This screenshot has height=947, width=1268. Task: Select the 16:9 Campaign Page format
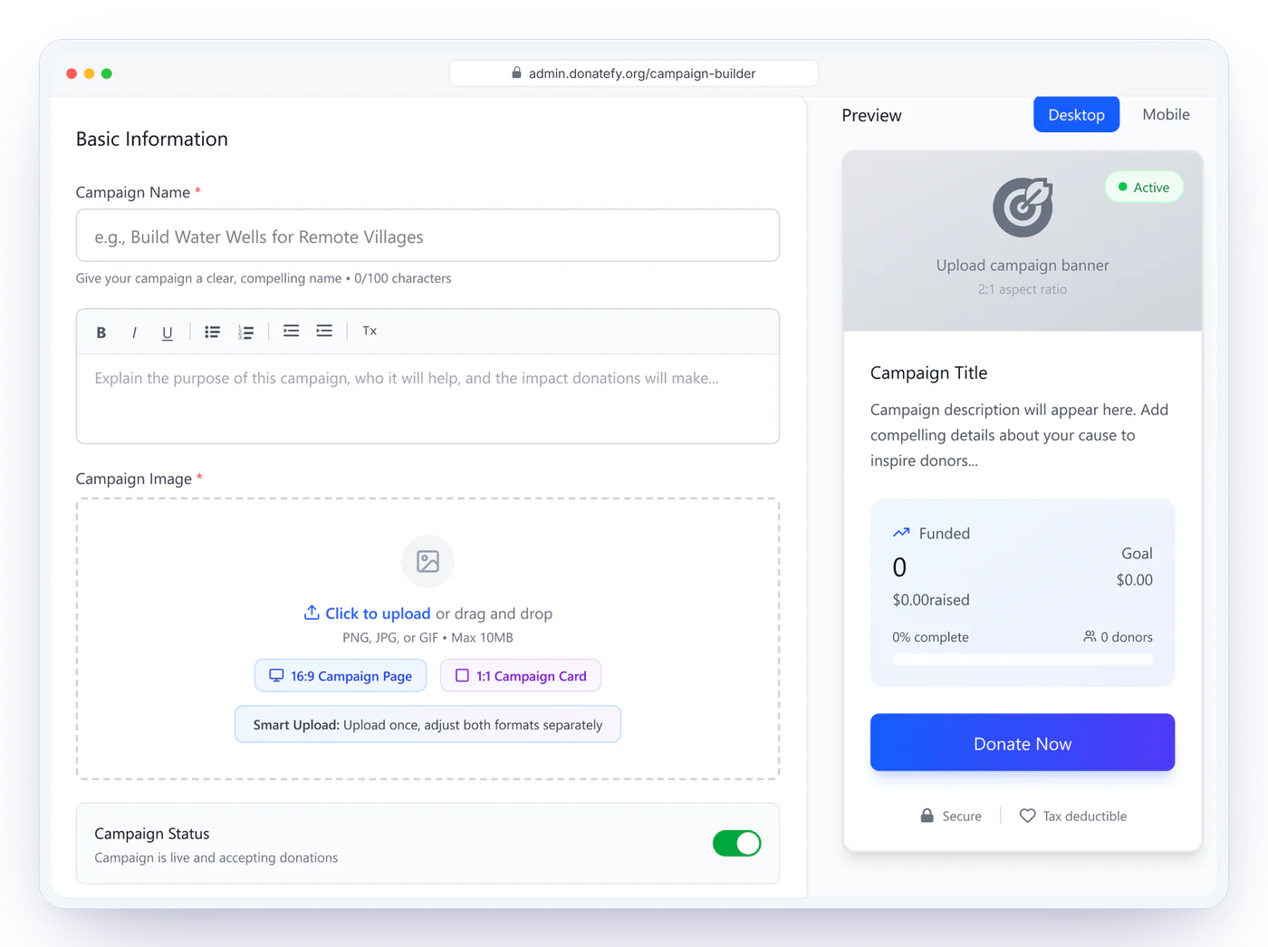pos(341,675)
